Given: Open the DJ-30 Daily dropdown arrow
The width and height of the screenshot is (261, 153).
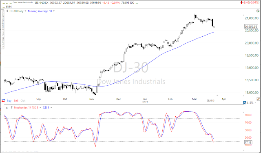Looking at the screenshot, I should (25, 11).
